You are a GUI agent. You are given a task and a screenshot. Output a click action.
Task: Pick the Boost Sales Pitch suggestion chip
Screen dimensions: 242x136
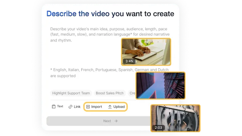(x=110, y=93)
